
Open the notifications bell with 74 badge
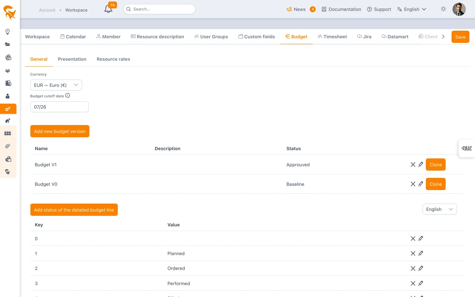[109, 9]
